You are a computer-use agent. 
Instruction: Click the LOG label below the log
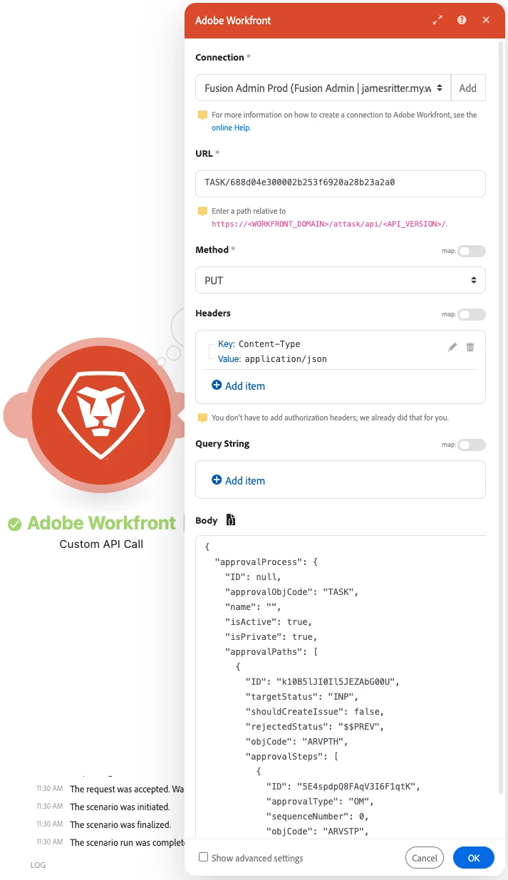(38, 865)
